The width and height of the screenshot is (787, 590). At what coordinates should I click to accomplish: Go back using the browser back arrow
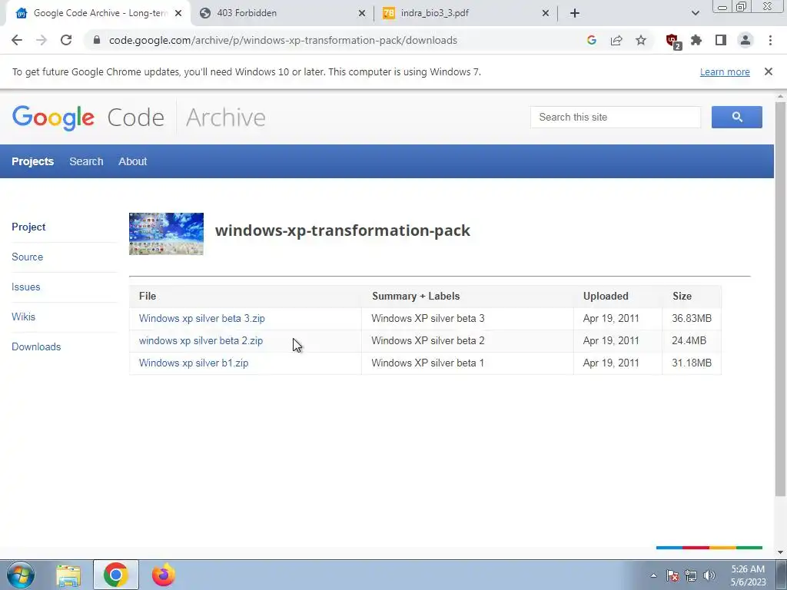click(17, 40)
